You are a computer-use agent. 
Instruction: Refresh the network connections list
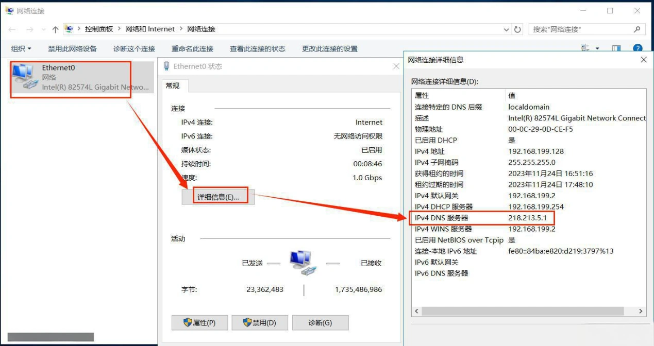tap(518, 30)
